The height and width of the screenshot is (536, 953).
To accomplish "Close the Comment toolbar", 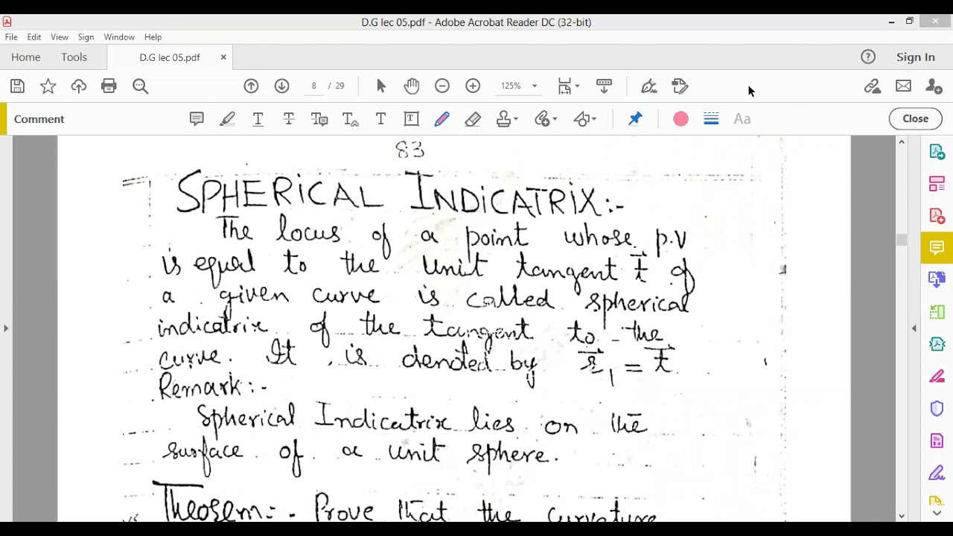I will point(916,119).
